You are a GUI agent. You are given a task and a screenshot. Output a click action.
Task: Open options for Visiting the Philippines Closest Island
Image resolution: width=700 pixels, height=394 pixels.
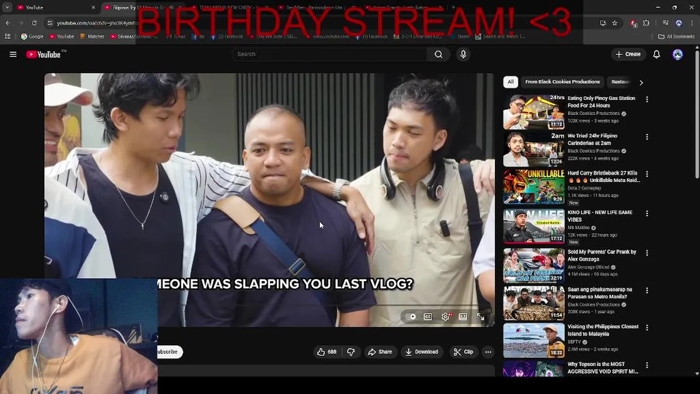647,327
